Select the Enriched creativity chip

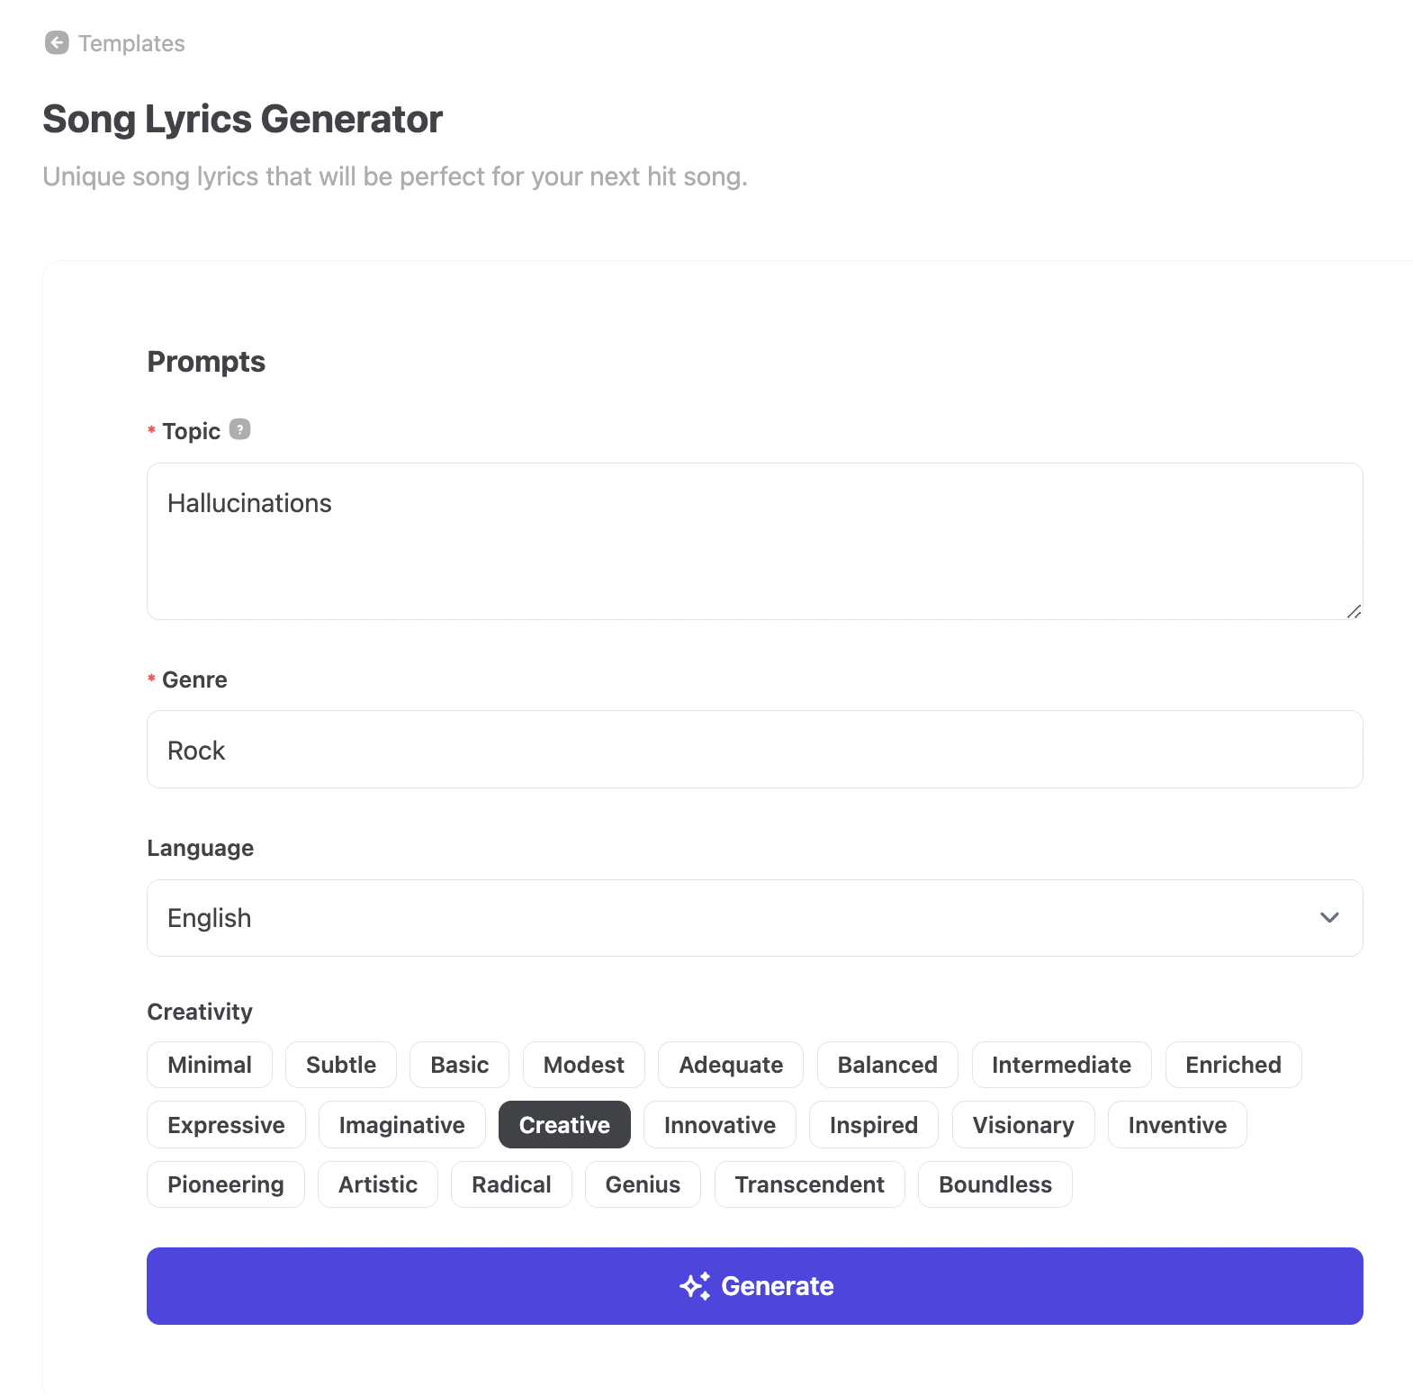[1233, 1065]
